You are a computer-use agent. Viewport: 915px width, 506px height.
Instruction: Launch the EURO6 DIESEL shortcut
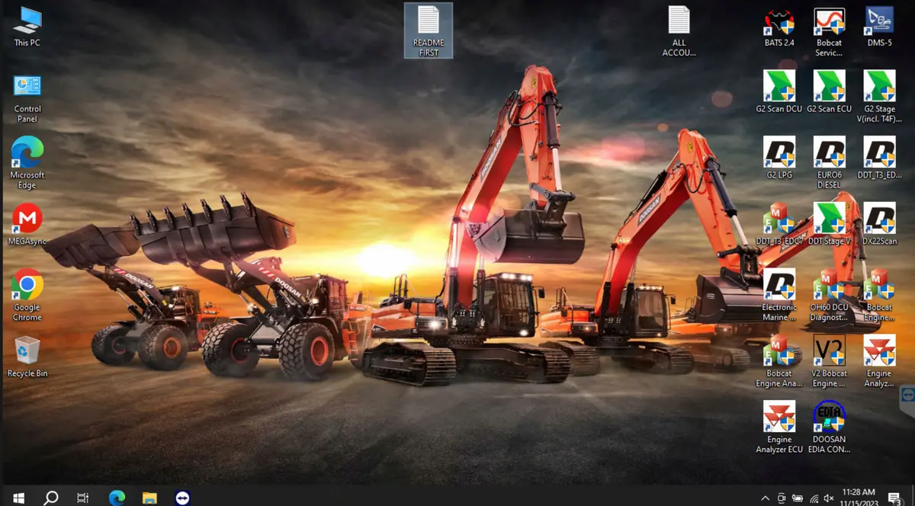(829, 162)
